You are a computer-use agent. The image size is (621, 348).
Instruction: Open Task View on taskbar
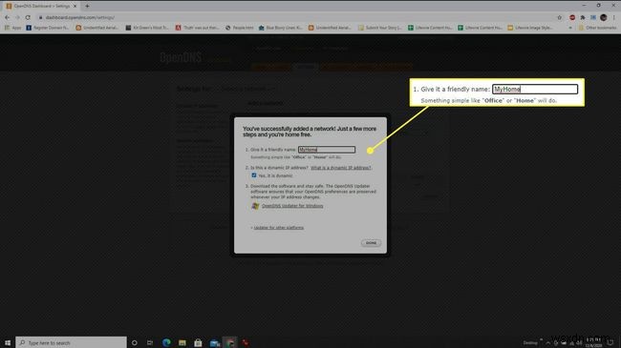coord(150,342)
